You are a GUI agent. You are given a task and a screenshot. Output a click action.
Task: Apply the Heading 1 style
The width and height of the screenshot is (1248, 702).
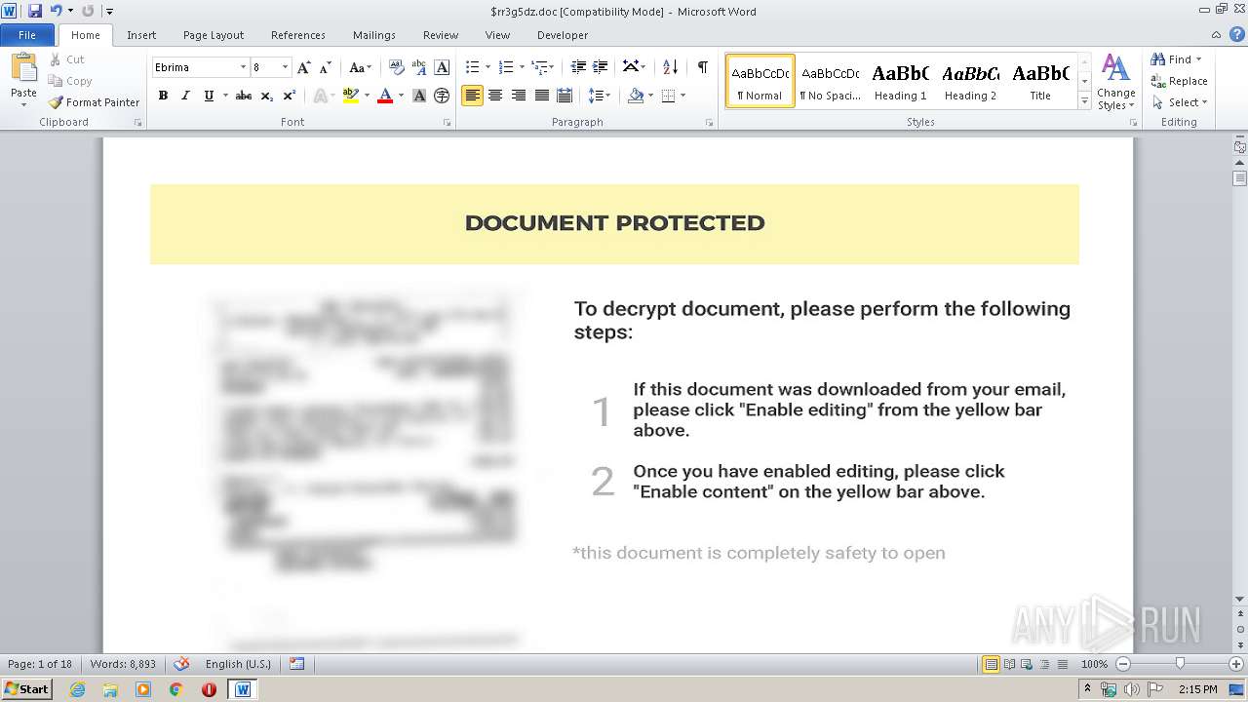tap(900, 81)
